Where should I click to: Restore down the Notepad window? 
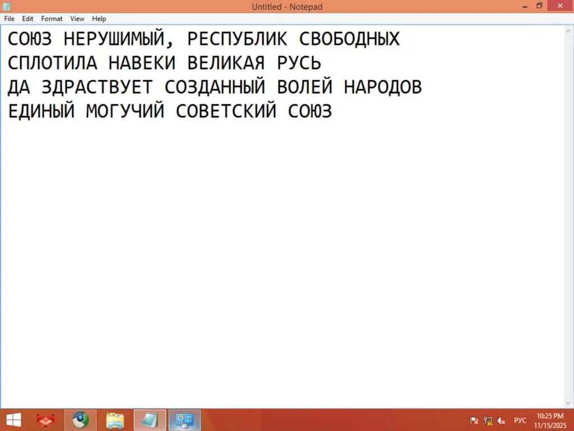point(539,6)
